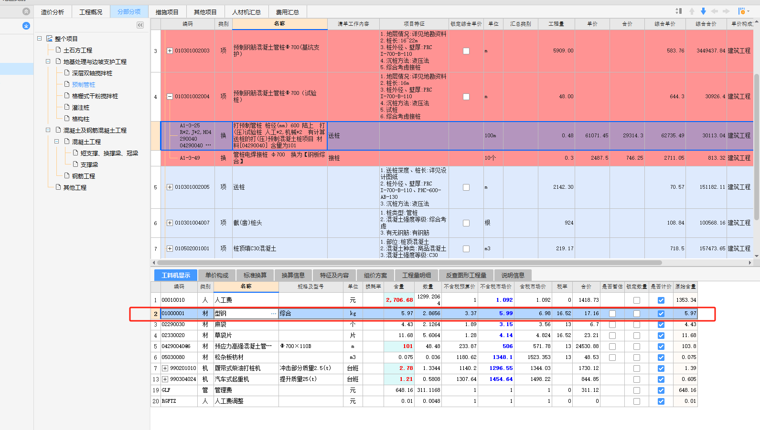Click the document icon beside 灌注桩
This screenshot has height=430, width=760.
pyautogui.click(x=67, y=107)
